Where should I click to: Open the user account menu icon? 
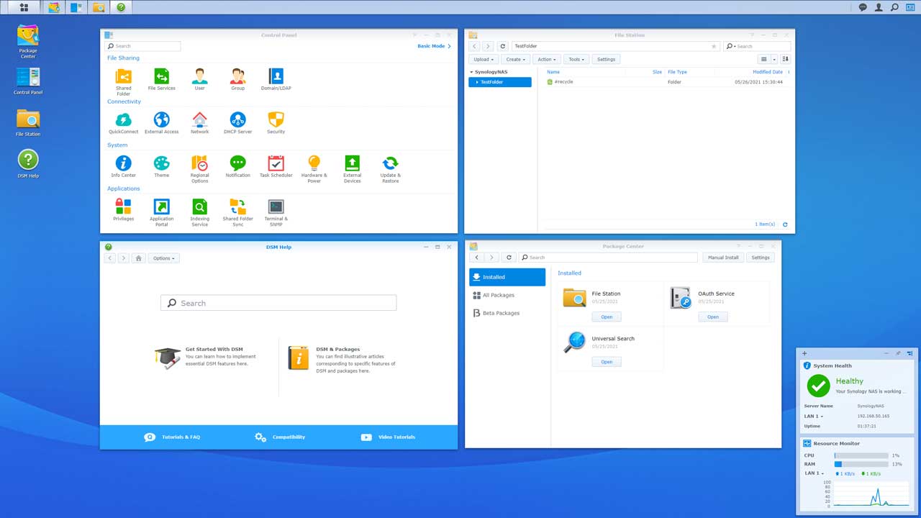pyautogui.click(x=879, y=7)
